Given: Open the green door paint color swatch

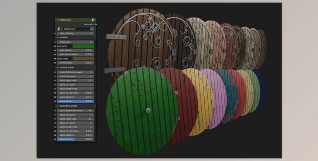Looking at the screenshot, I should pos(83,46).
